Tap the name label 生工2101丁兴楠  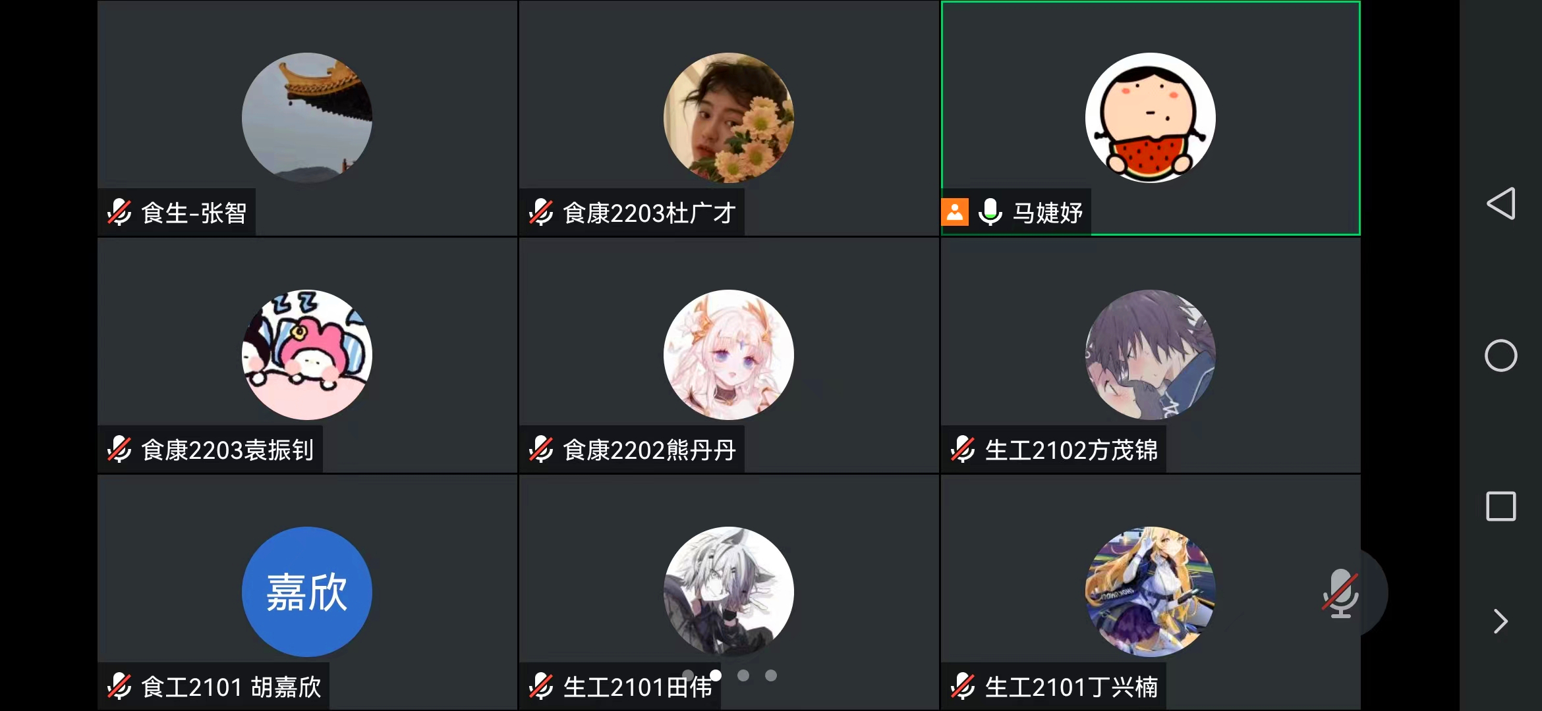coord(1071,687)
